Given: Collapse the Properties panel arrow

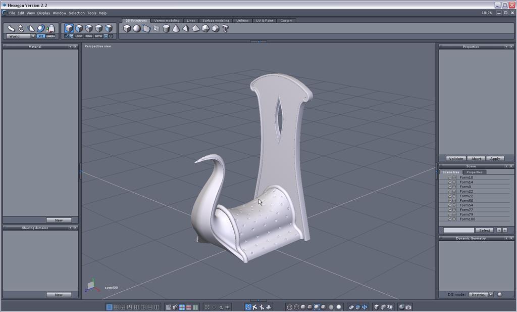Looking at the screenshot, I should [x=506, y=47].
